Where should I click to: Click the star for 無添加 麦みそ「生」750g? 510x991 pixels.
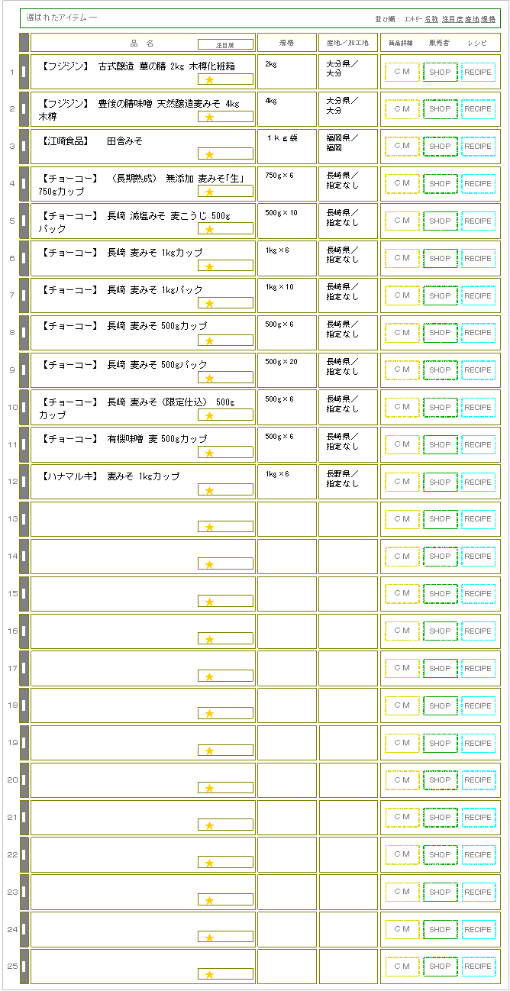(209, 192)
